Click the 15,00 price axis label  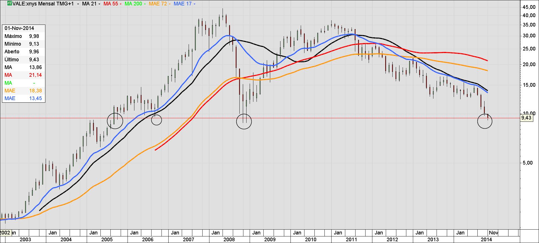(529, 85)
